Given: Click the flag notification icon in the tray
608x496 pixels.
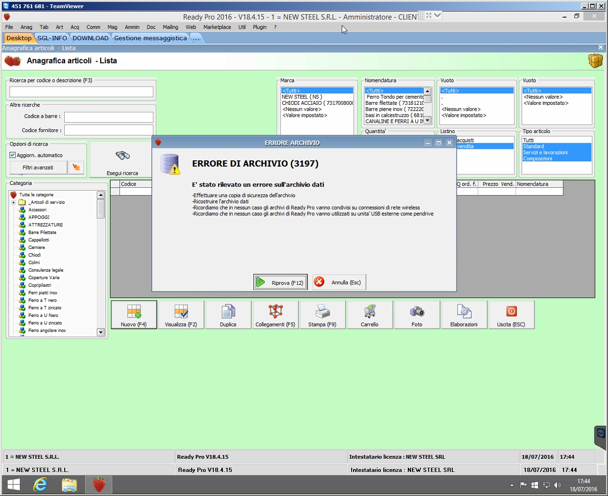Looking at the screenshot, I should pyautogui.click(x=523, y=485).
